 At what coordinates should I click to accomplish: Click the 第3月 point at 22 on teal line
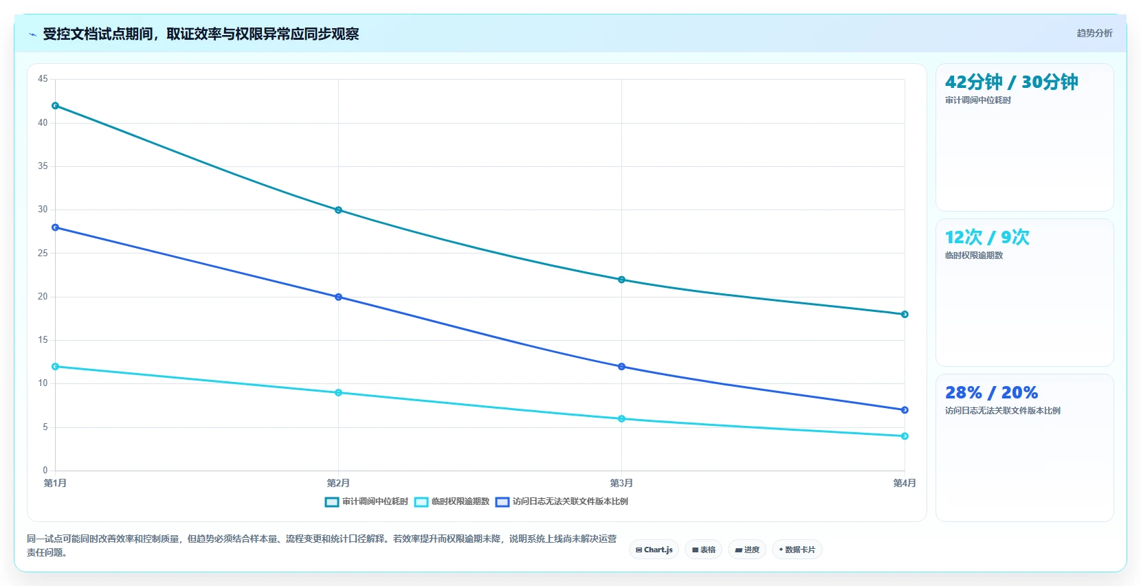pos(621,280)
